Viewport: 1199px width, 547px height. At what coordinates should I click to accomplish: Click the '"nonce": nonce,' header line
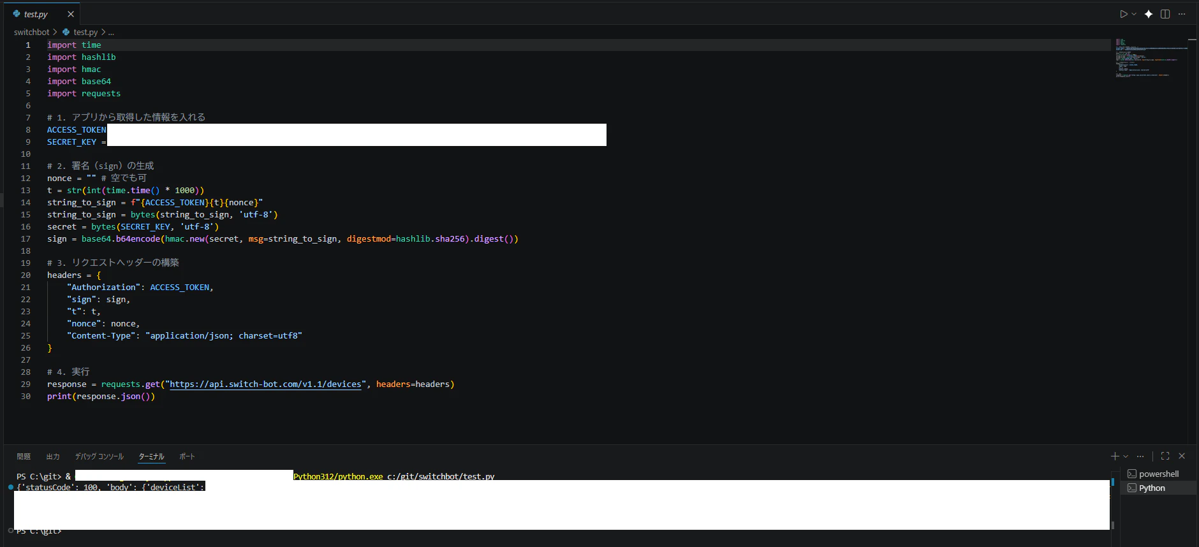tap(103, 324)
